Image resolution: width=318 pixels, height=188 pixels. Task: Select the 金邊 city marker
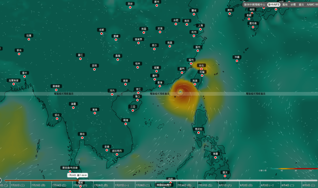tap(107, 150)
